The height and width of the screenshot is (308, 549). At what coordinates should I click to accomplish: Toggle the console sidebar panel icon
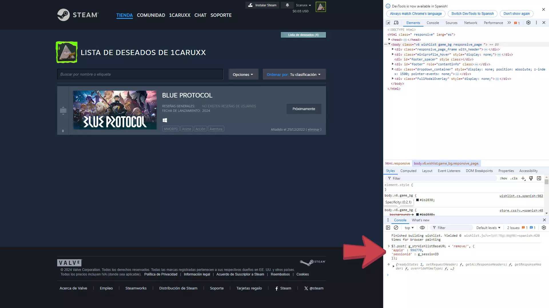pos(388,228)
